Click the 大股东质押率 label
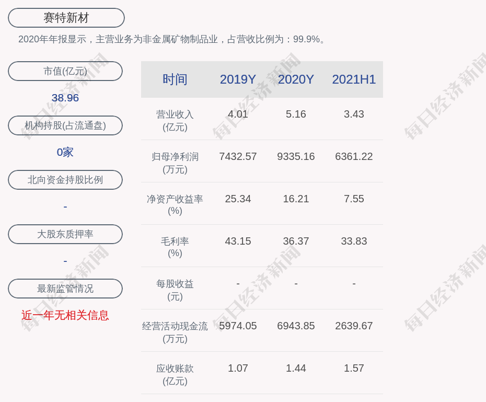The height and width of the screenshot is (402, 486). tap(65, 234)
